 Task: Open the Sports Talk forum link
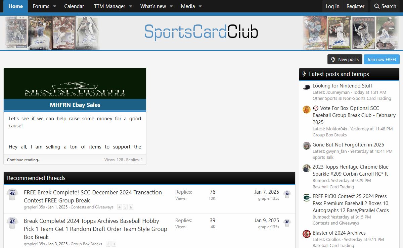[323, 158]
